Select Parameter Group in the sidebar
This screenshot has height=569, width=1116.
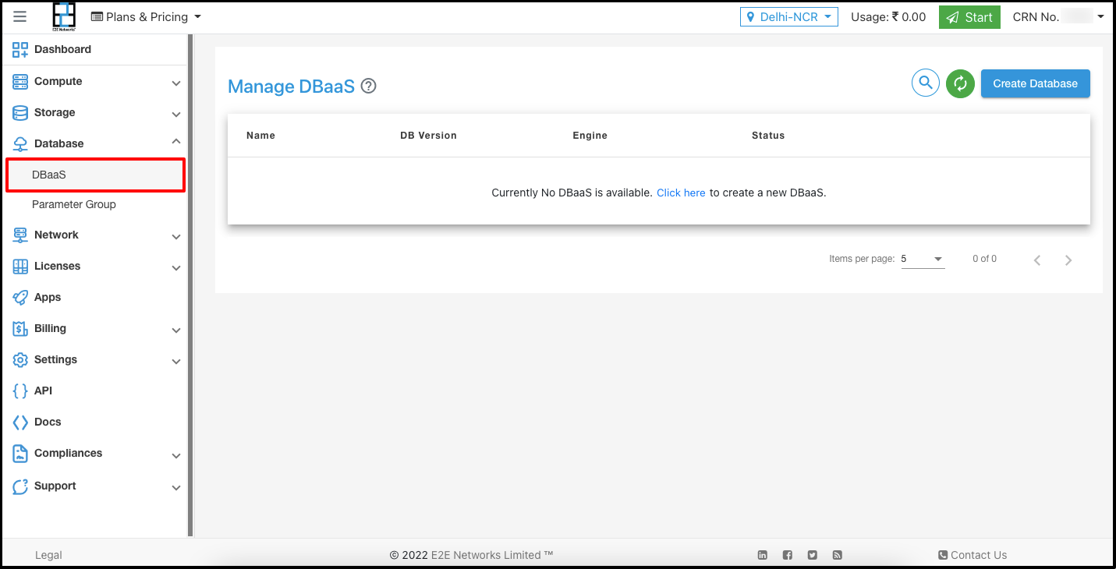[74, 204]
